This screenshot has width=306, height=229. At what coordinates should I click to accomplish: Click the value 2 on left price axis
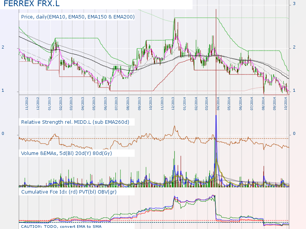pos(3,47)
